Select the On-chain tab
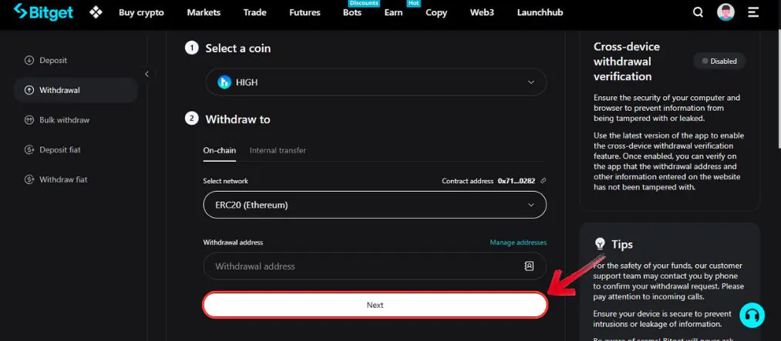Image resolution: width=781 pixels, height=341 pixels. point(219,150)
